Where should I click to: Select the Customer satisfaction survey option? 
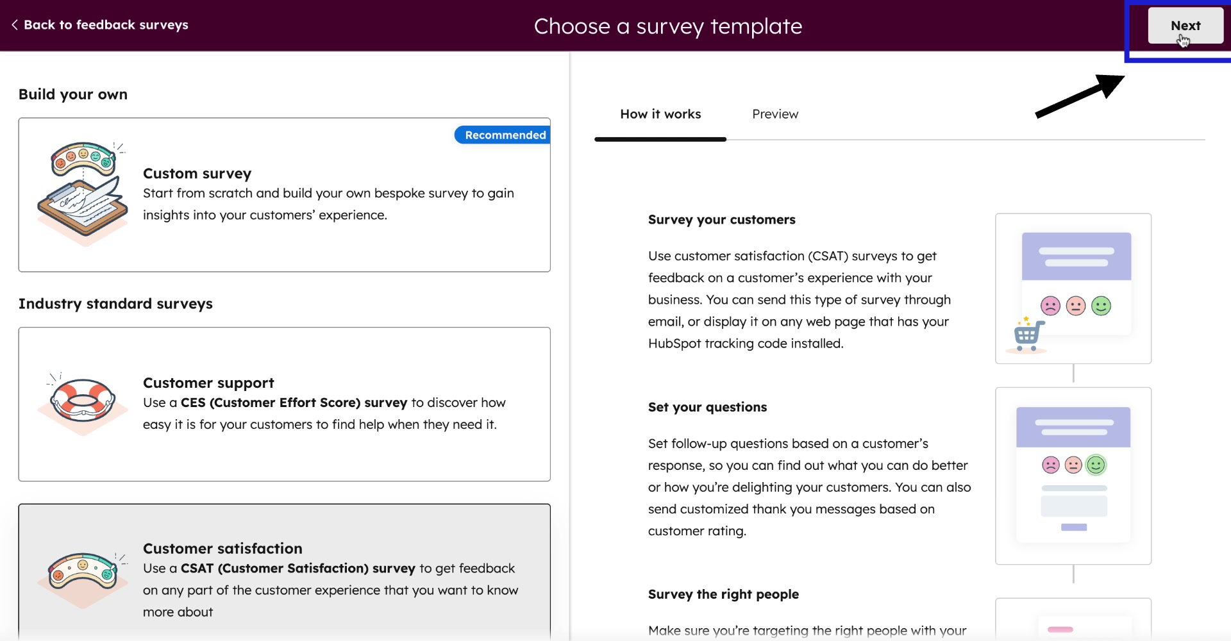[285, 570]
